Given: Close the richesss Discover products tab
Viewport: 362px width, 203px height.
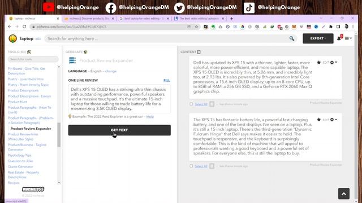Looking at the screenshot, I should tap(113, 19).
